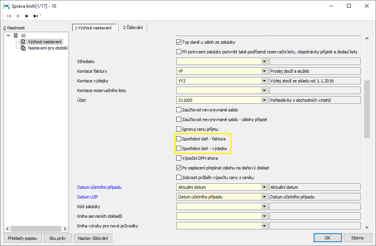Open the 1 Výchozí nastavení tab

click(94, 28)
